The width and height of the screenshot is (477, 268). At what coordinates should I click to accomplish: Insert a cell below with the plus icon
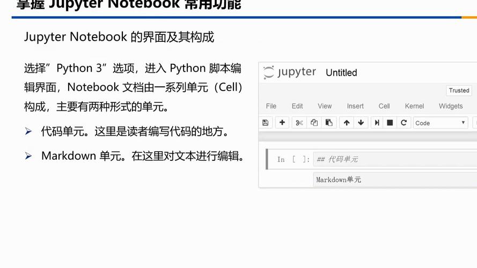[x=282, y=123]
